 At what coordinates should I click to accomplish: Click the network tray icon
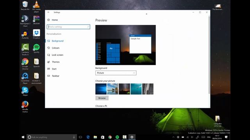tap(187, 137)
